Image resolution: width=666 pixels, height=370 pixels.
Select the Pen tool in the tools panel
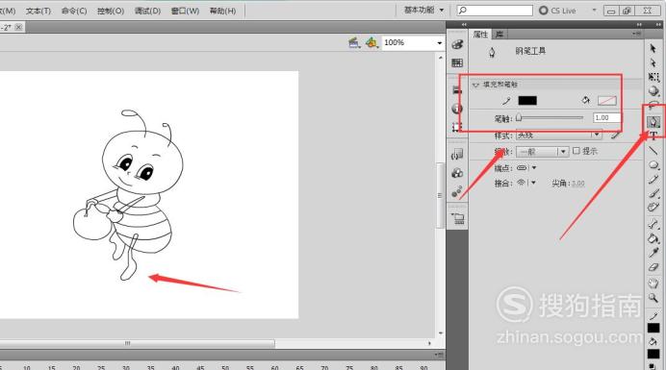(653, 122)
